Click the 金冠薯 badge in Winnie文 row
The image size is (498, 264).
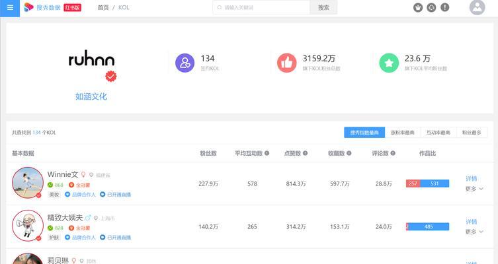click(79, 185)
